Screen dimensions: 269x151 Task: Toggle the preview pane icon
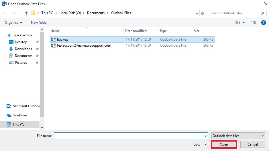click(253, 23)
